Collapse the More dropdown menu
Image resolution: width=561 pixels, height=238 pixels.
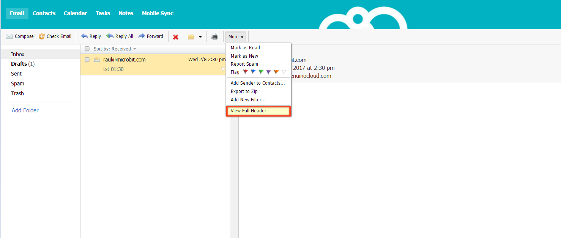click(236, 37)
